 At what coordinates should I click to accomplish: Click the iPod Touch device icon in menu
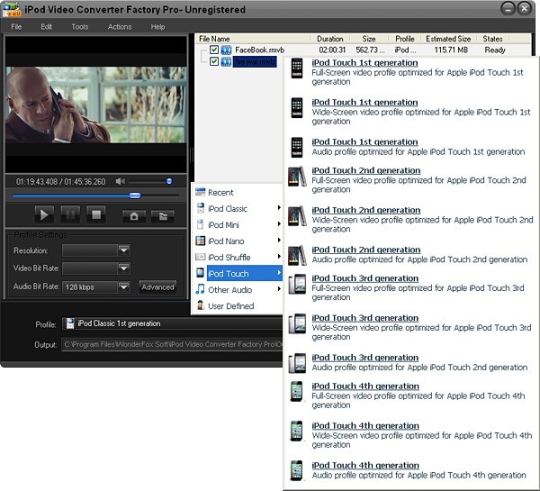(200, 273)
